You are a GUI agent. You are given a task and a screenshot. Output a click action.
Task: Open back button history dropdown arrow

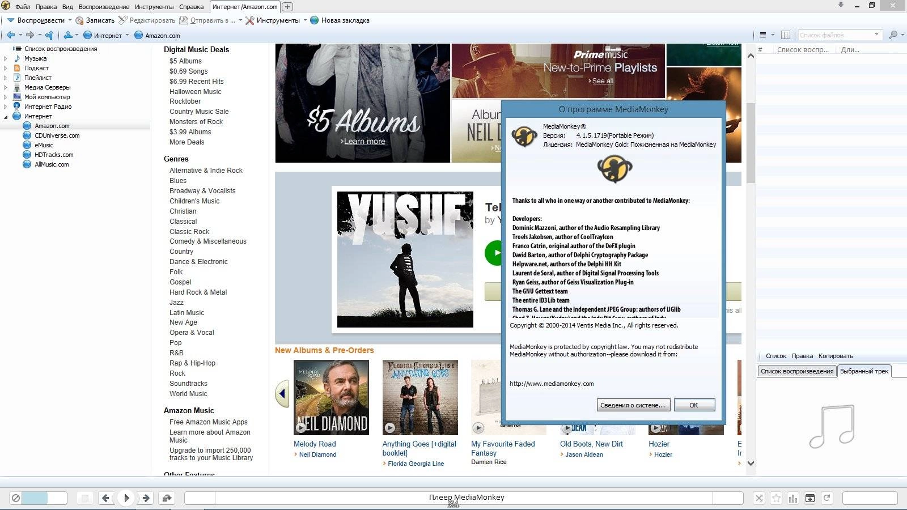coord(20,35)
